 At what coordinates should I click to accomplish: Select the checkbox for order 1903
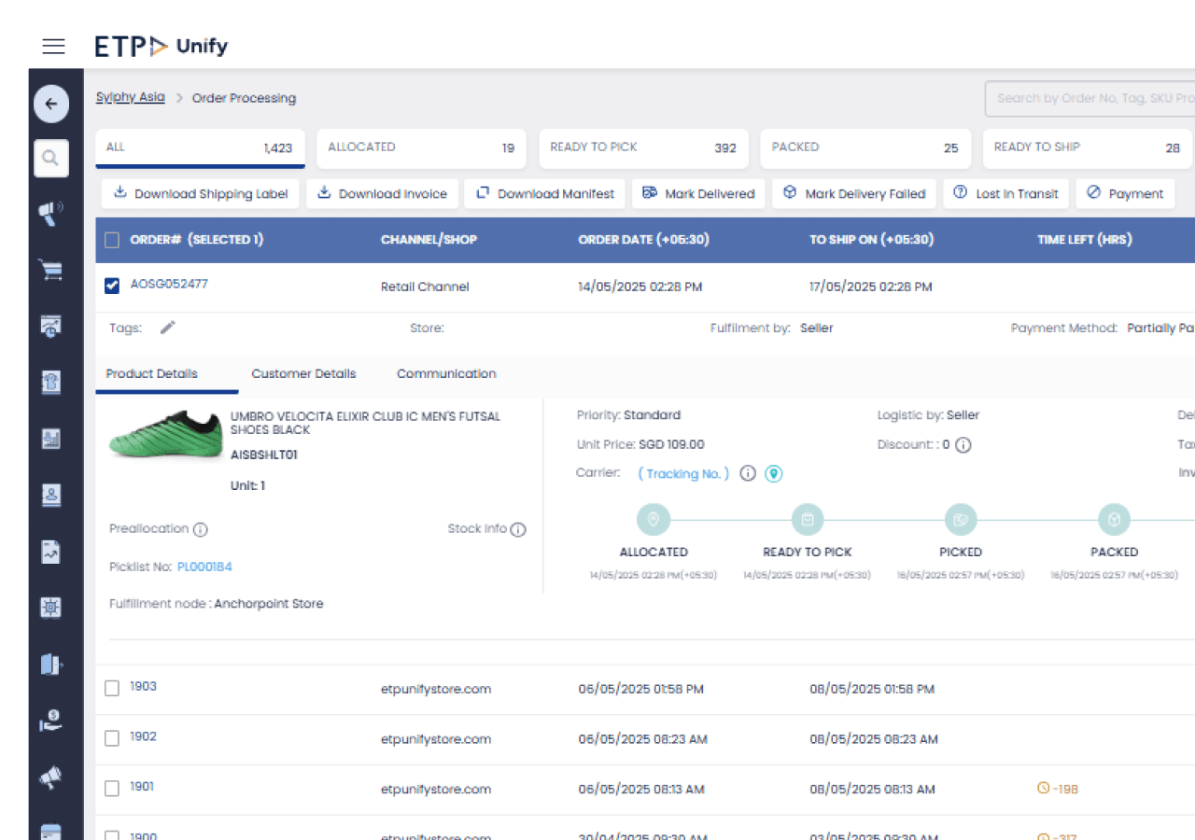tap(112, 688)
